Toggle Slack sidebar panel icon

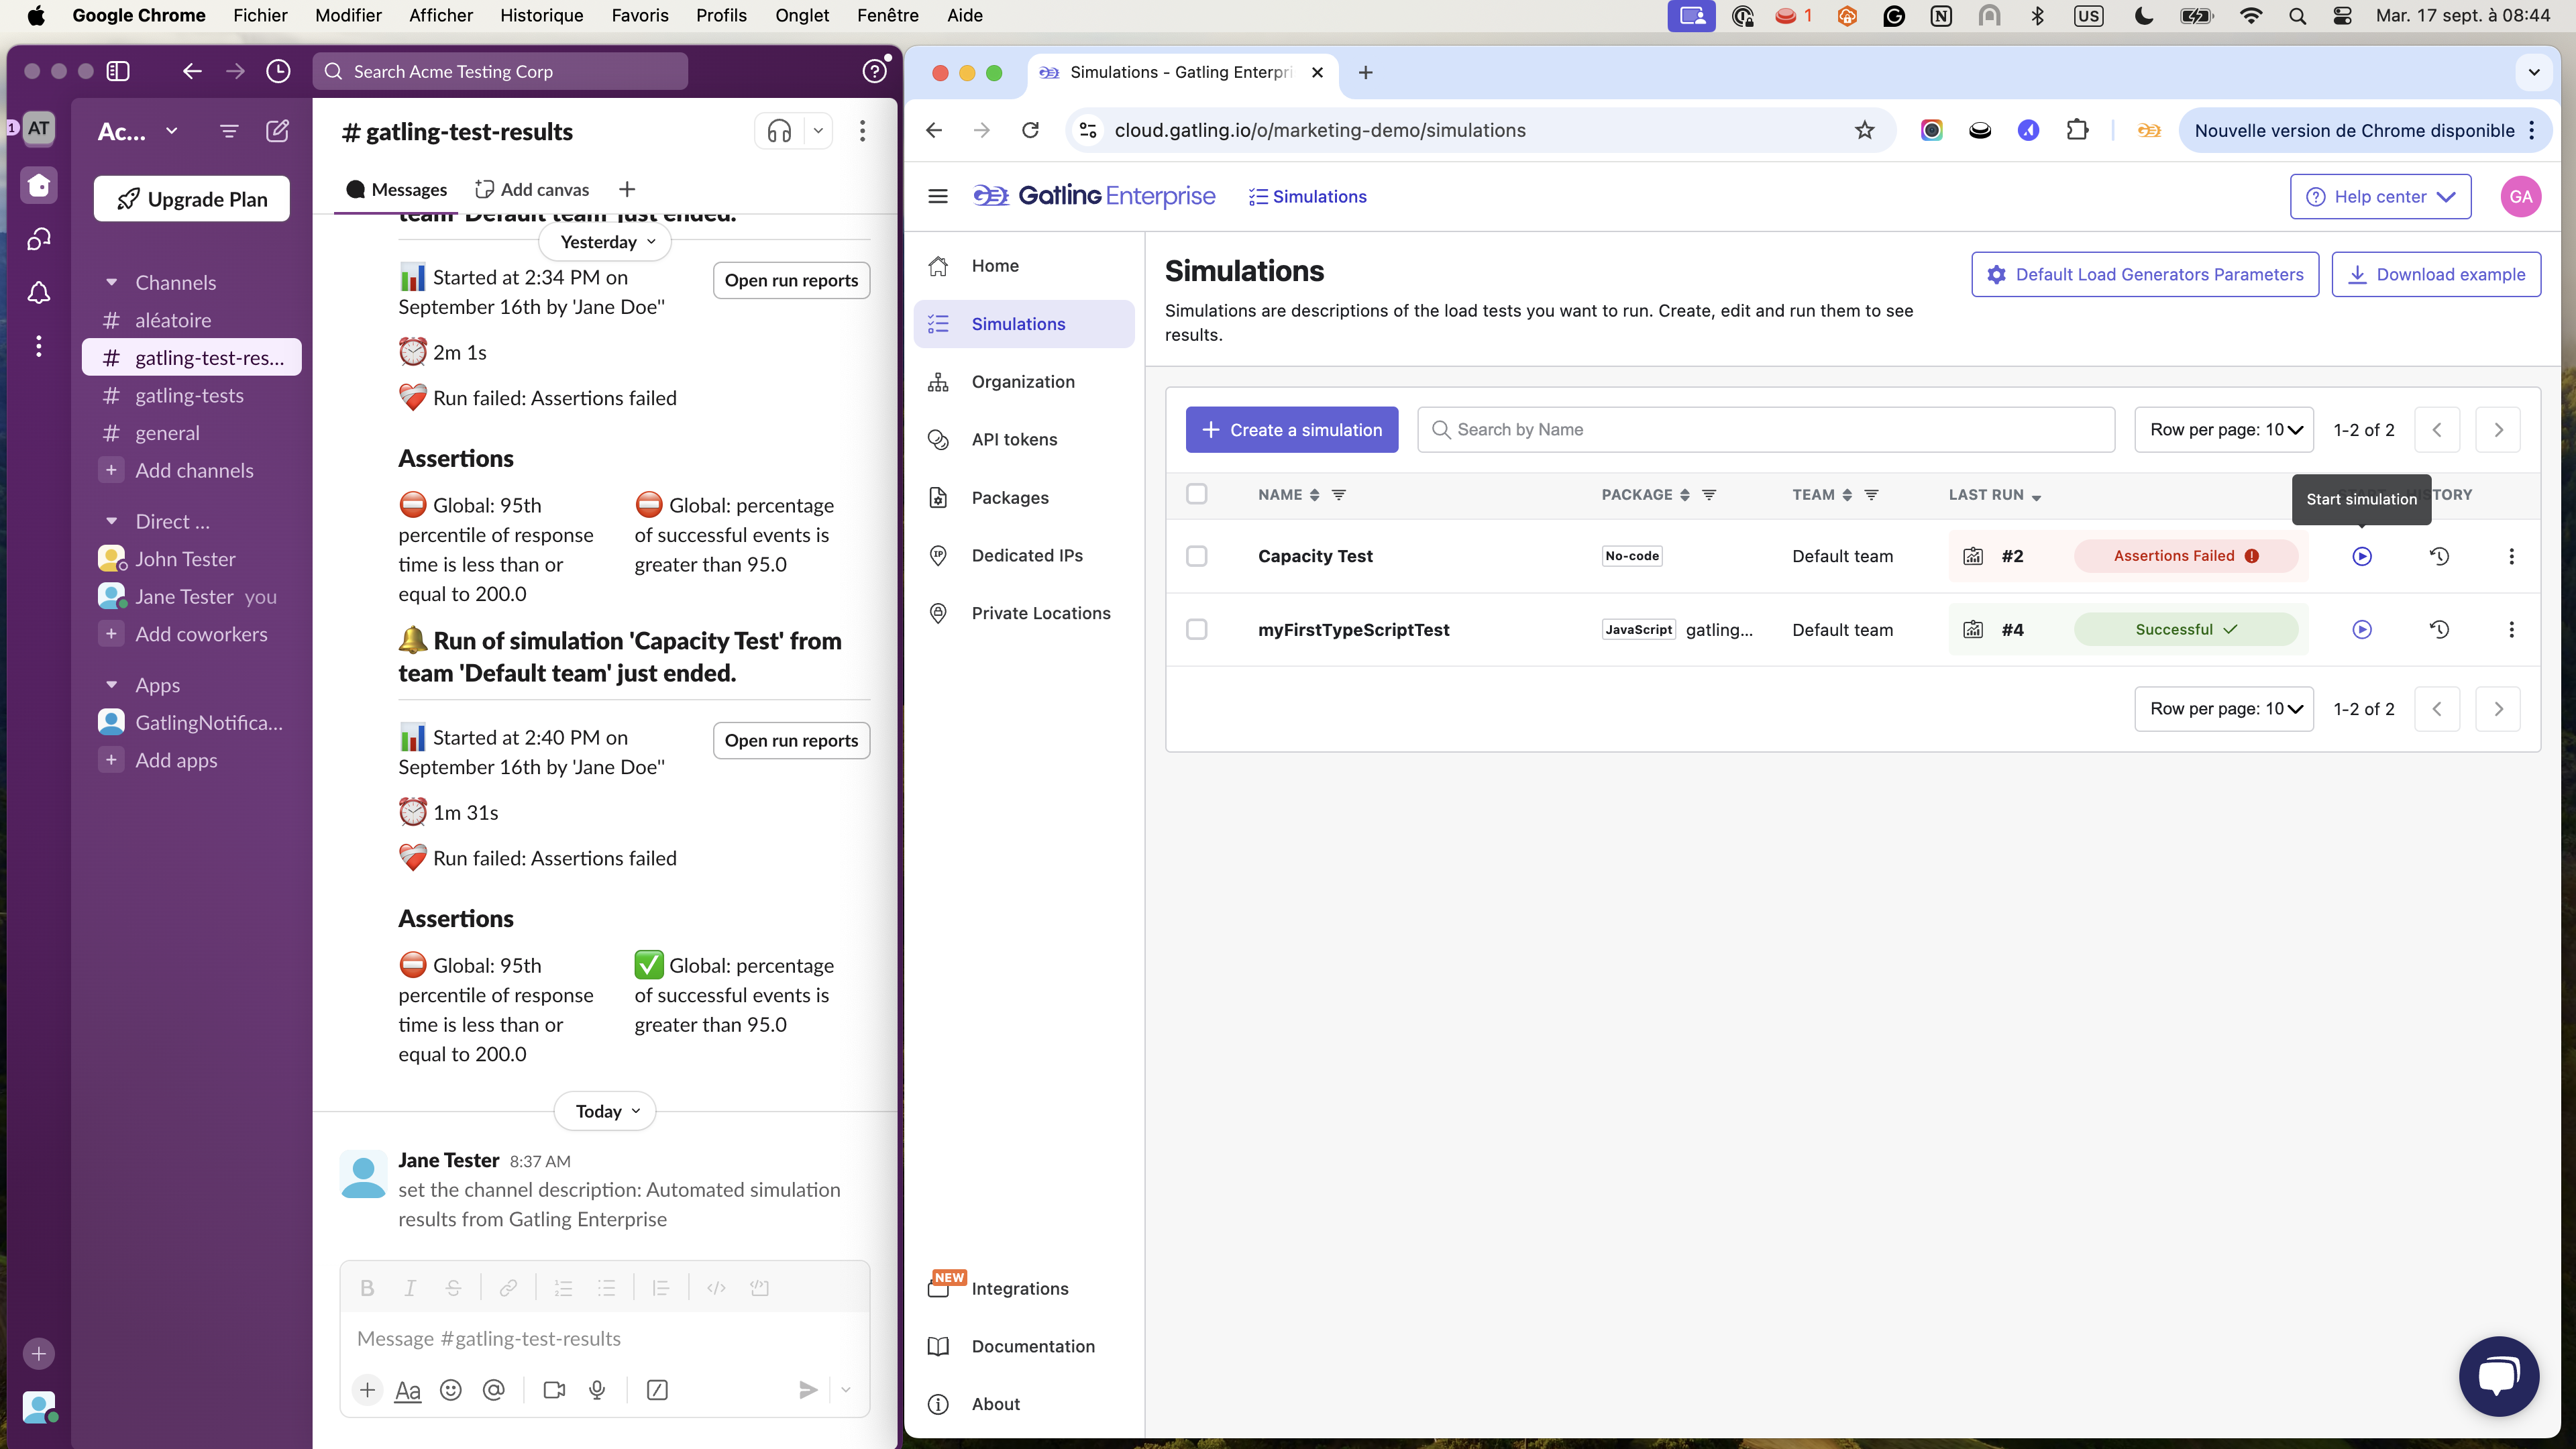pyautogui.click(x=118, y=71)
